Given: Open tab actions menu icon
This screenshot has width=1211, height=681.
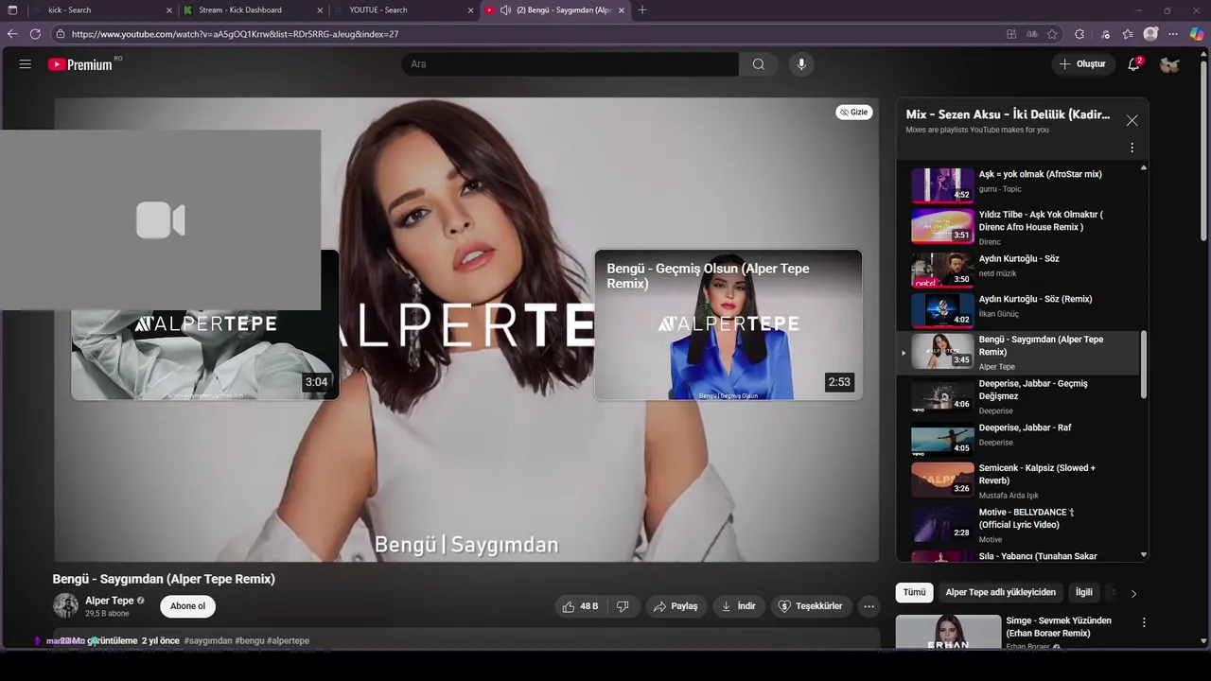Looking at the screenshot, I should (12, 10).
